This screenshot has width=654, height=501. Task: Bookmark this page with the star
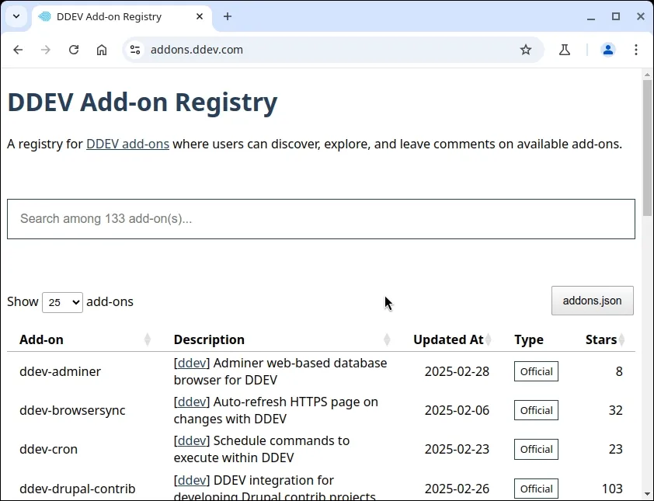526,50
